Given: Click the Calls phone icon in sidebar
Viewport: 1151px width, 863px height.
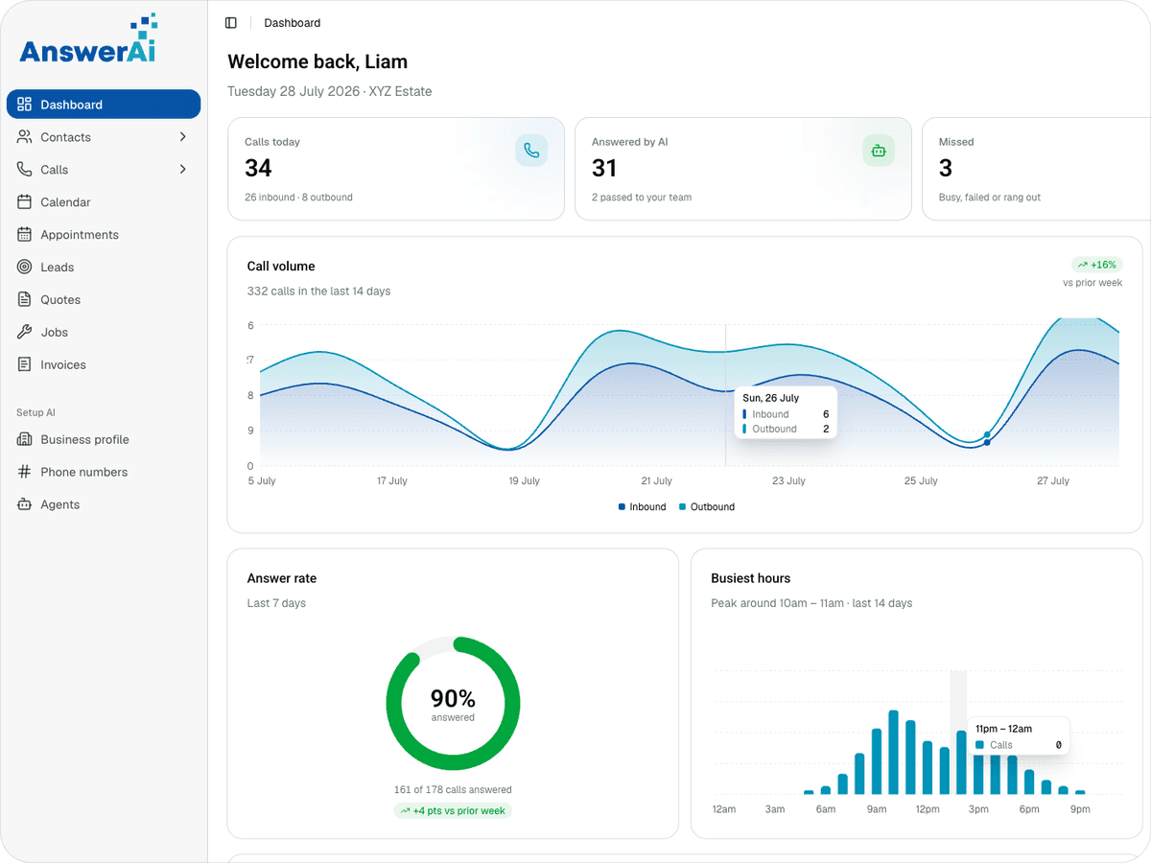Looking at the screenshot, I should pyautogui.click(x=24, y=170).
